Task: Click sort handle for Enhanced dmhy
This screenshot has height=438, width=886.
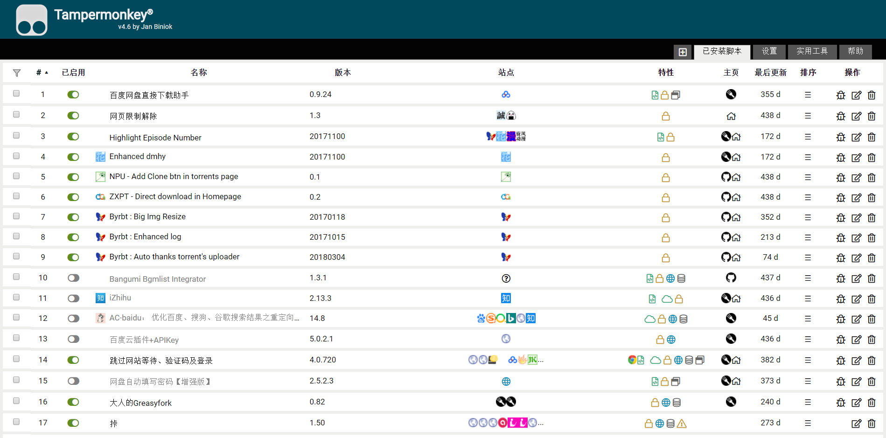Action: [x=808, y=157]
